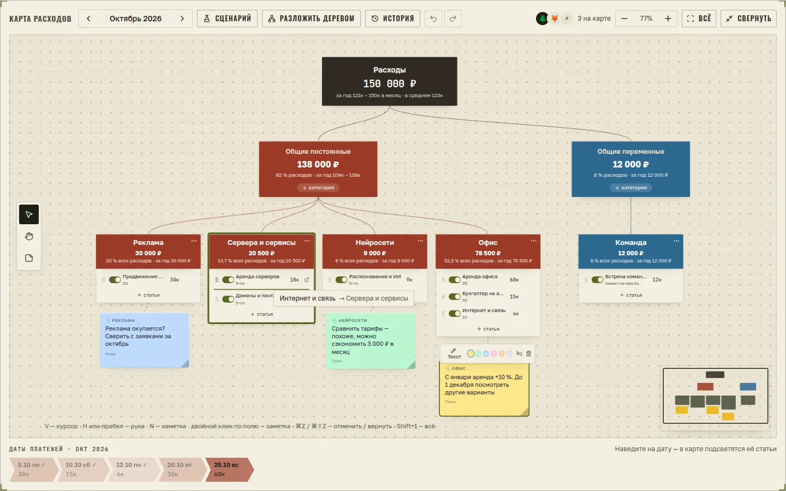The height and width of the screenshot is (491, 786).
Task: Go to the next month
Action: (x=182, y=19)
